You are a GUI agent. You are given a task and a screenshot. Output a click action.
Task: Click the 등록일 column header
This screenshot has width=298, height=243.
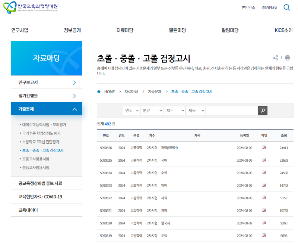click(244, 135)
